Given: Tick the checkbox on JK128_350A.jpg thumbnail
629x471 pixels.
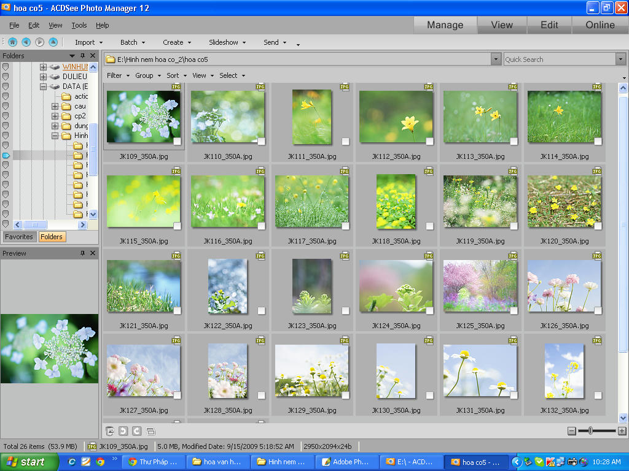Looking at the screenshot, I should click(261, 396).
